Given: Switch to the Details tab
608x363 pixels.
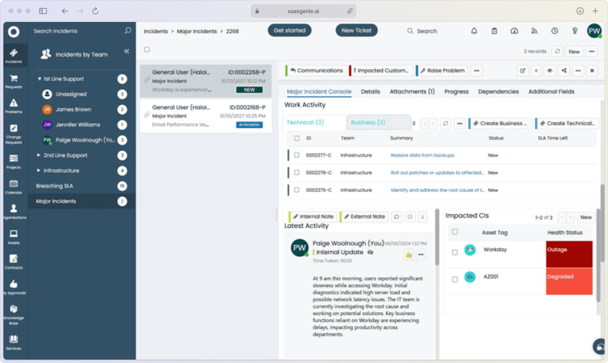Looking at the screenshot, I should tap(370, 92).
